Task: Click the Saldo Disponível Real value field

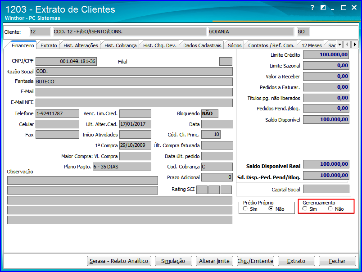Action: coord(326,164)
